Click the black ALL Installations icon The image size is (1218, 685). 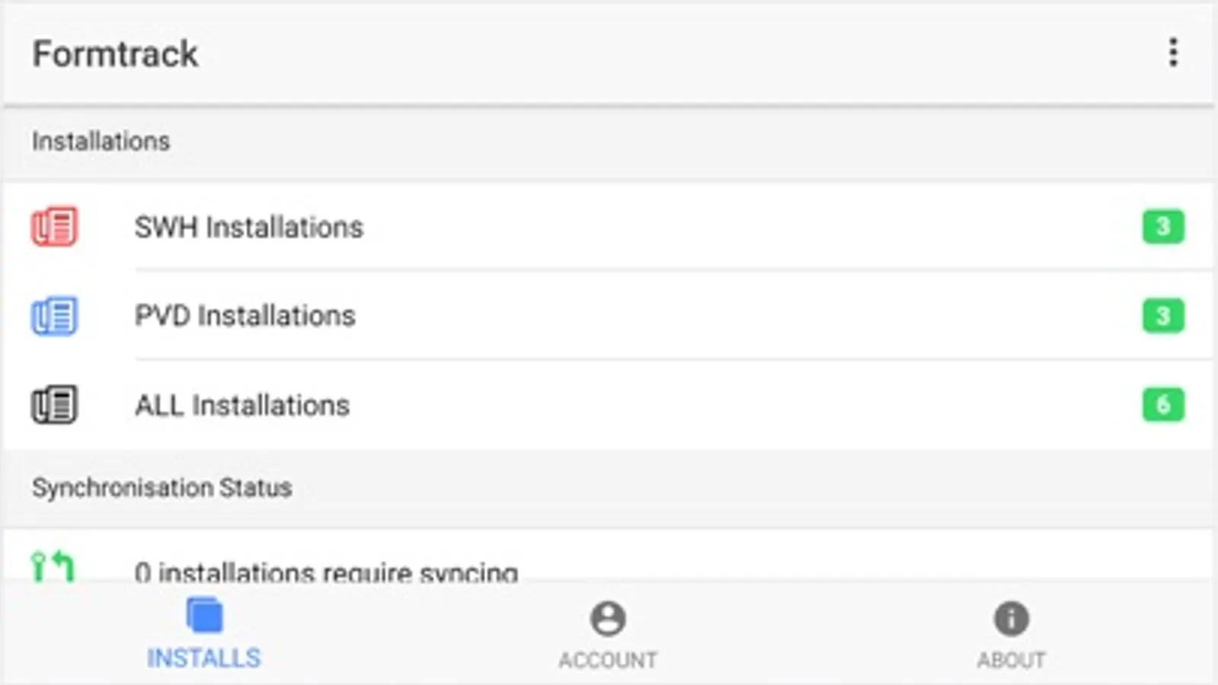pyautogui.click(x=54, y=404)
